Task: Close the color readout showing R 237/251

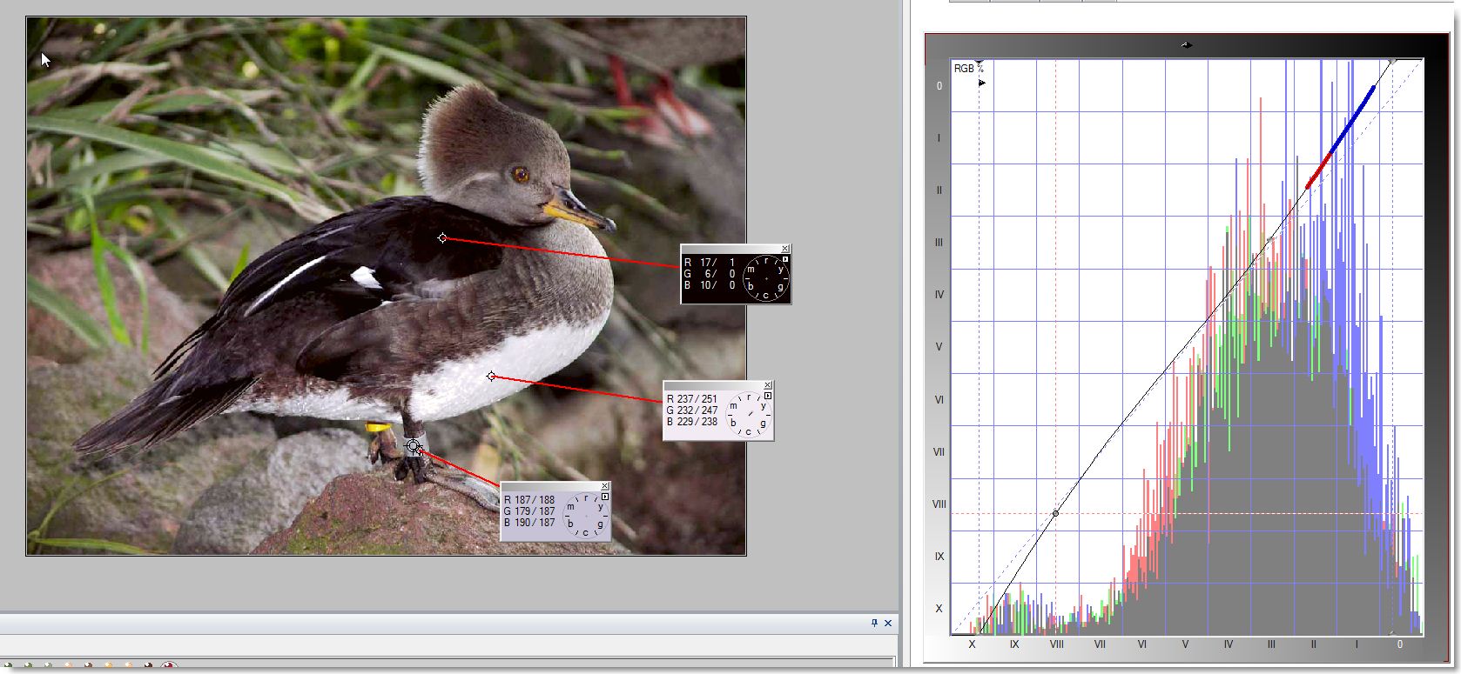Action: (768, 385)
